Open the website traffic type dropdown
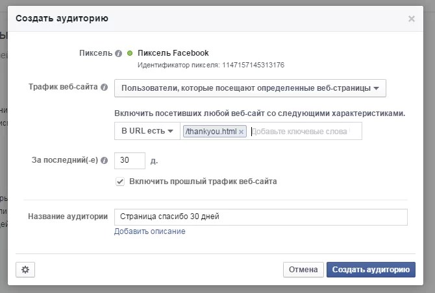This screenshot has height=293, width=435. tap(250, 88)
